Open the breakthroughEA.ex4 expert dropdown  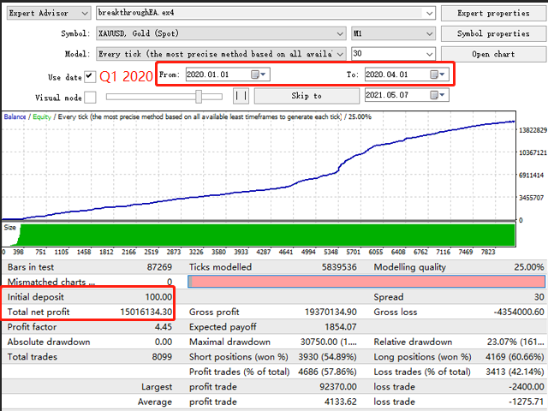(x=430, y=14)
